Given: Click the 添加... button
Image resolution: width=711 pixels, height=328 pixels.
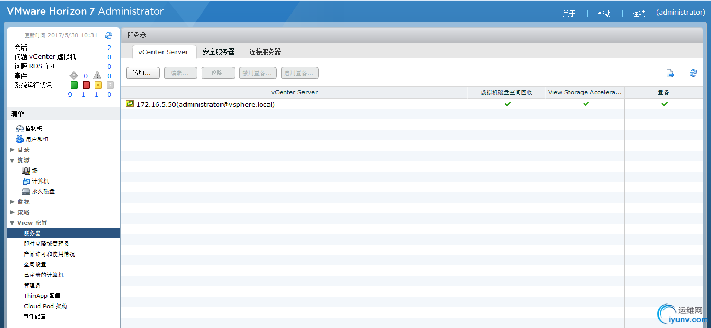Looking at the screenshot, I should click(x=143, y=73).
